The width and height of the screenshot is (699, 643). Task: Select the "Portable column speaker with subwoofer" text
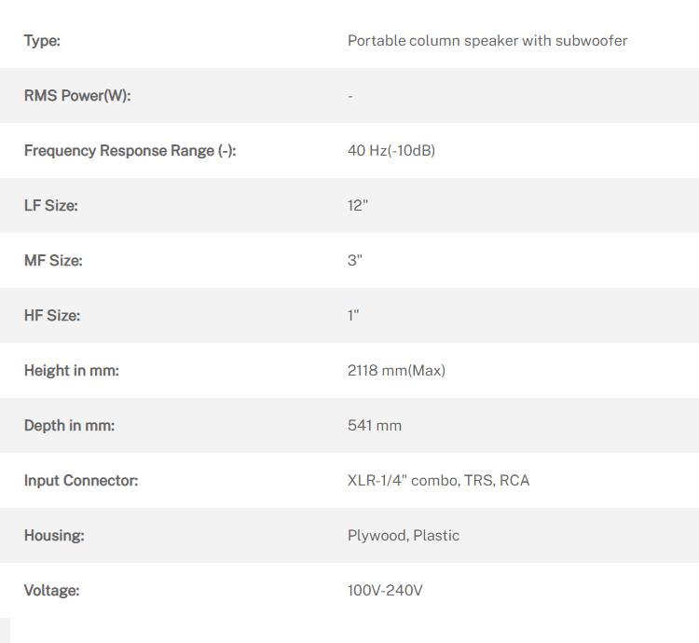(x=487, y=41)
